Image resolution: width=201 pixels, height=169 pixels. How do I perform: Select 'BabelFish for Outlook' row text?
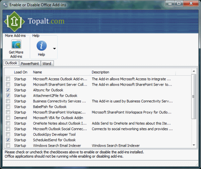point(50,107)
